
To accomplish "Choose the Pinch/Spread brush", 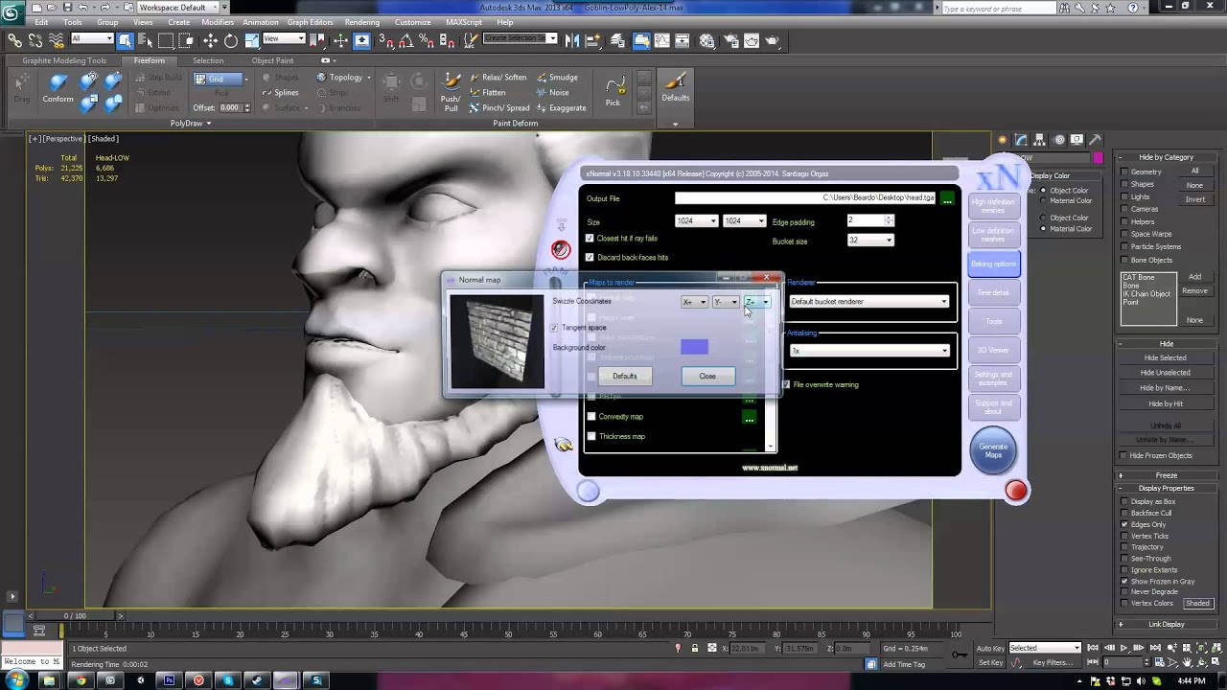I will click(x=498, y=108).
